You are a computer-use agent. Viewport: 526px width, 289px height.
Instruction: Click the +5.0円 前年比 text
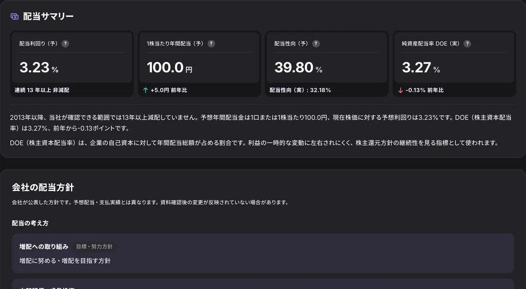(x=169, y=90)
